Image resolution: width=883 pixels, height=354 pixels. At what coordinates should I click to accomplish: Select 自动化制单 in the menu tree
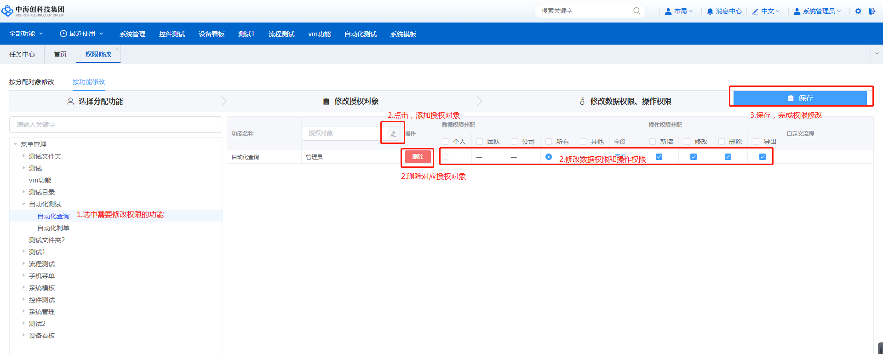coord(53,228)
